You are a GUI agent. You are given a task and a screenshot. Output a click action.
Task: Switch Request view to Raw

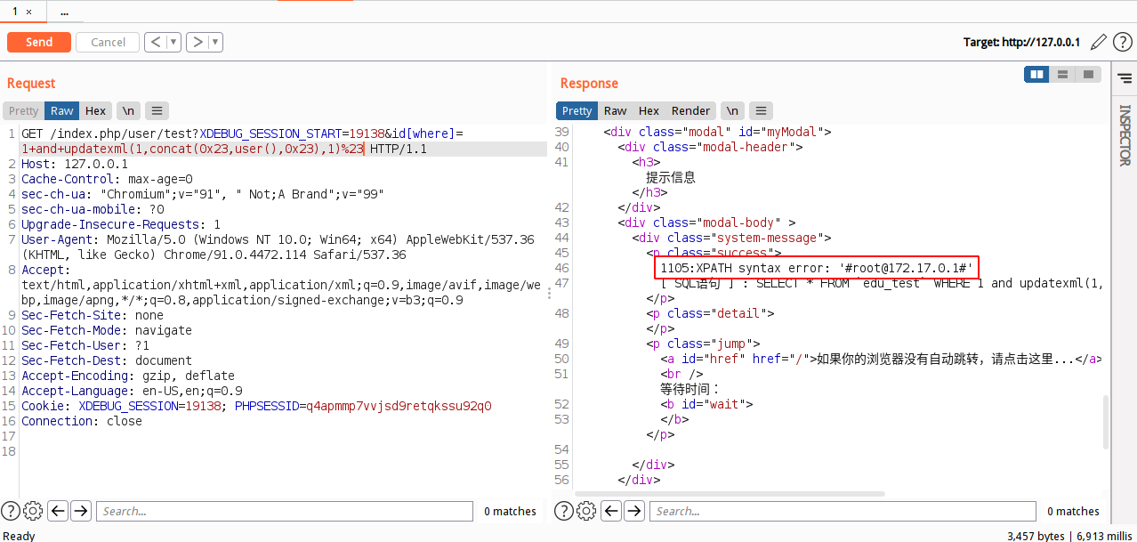[62, 111]
